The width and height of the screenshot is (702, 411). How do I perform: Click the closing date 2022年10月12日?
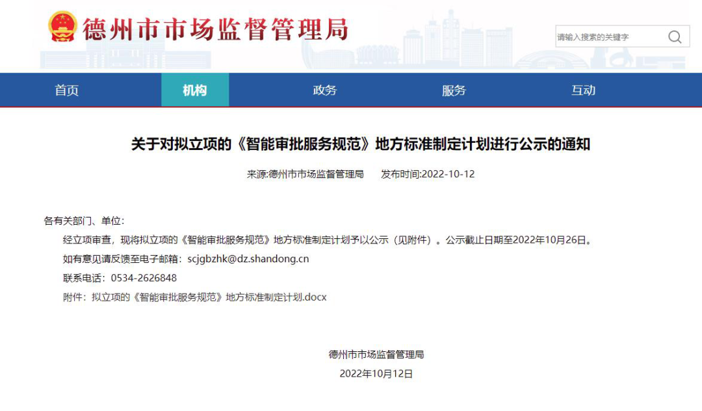pos(376,374)
